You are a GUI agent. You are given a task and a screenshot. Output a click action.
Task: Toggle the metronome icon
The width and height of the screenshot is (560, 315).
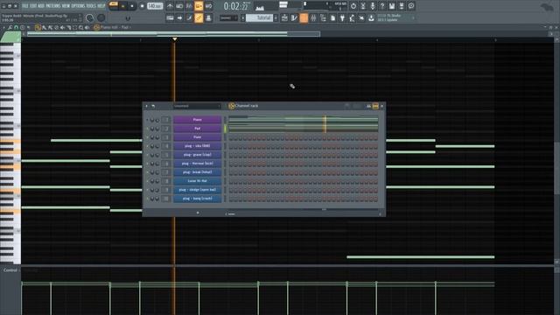[x=170, y=6]
